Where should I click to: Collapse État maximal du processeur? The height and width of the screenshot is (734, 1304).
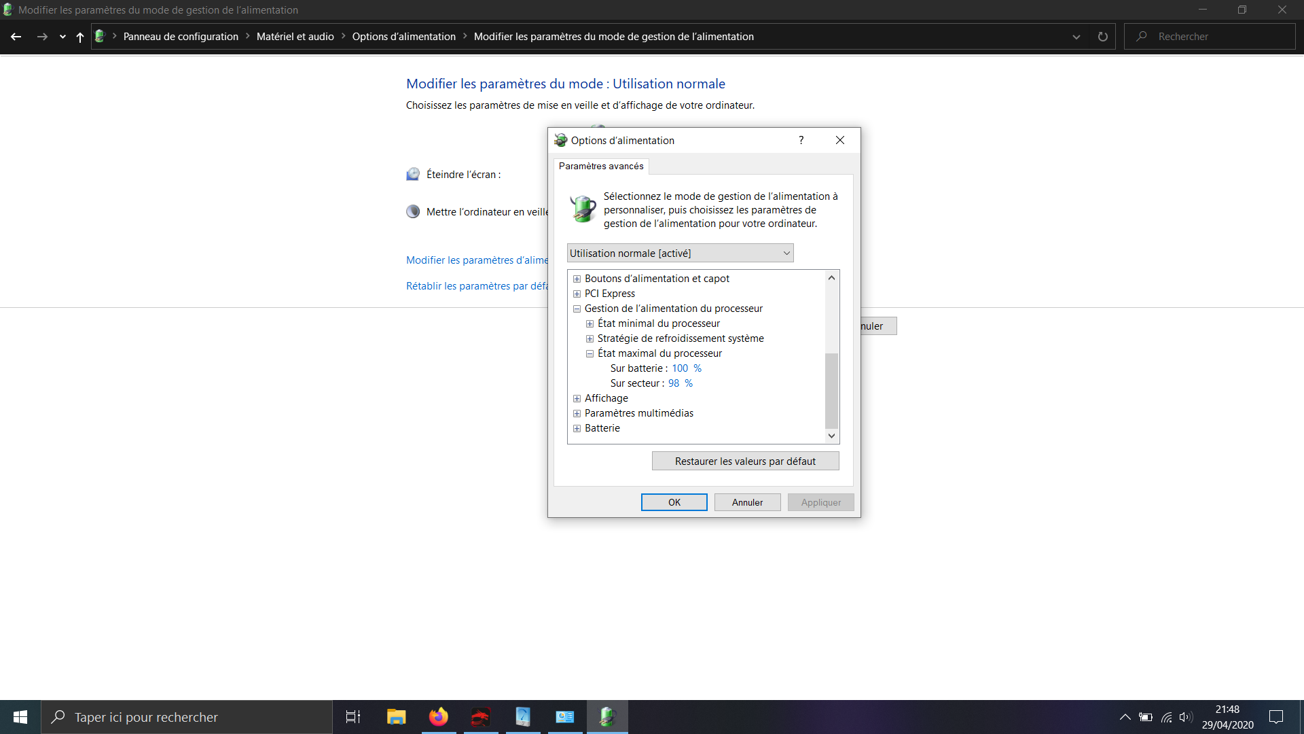(x=590, y=353)
